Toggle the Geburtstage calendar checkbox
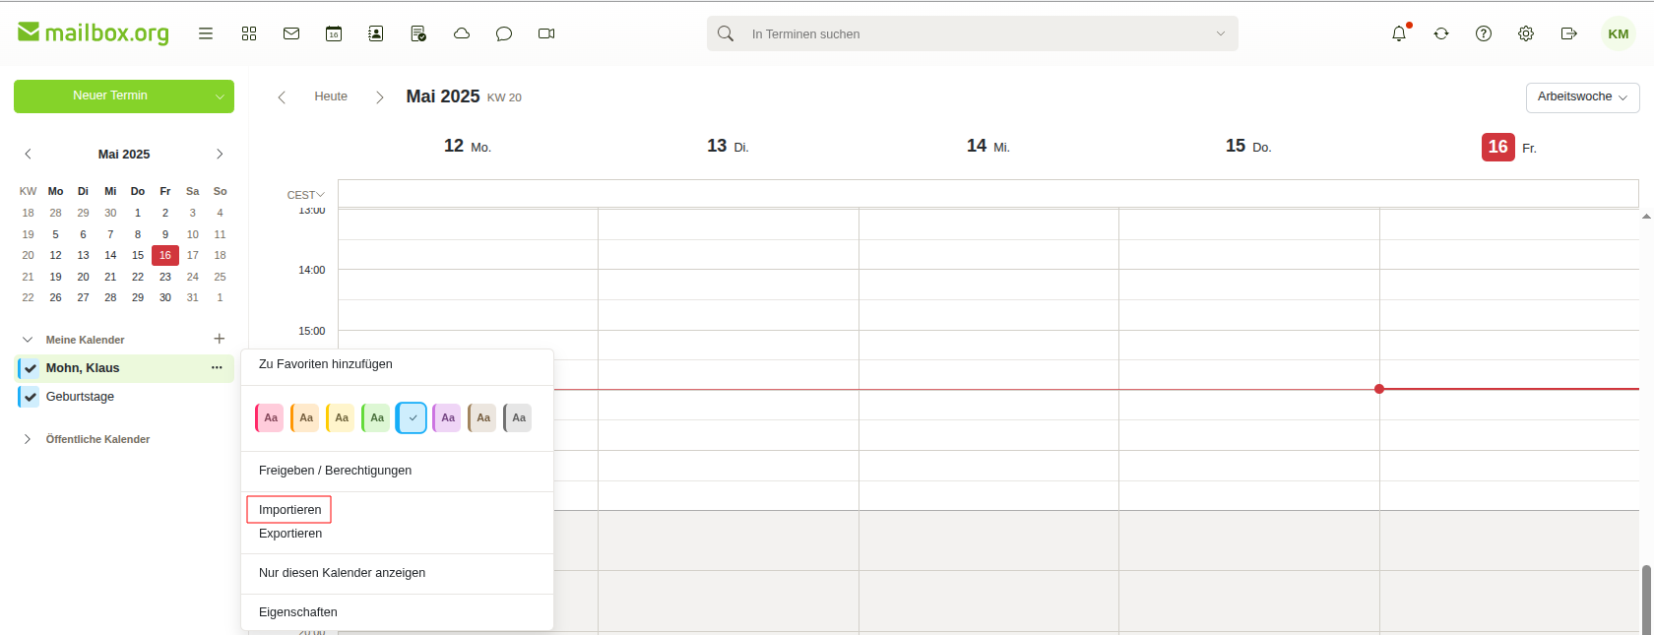Image resolution: width=1654 pixels, height=635 pixels. (30, 397)
